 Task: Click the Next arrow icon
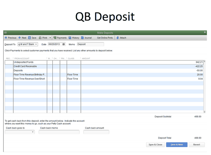20,38
